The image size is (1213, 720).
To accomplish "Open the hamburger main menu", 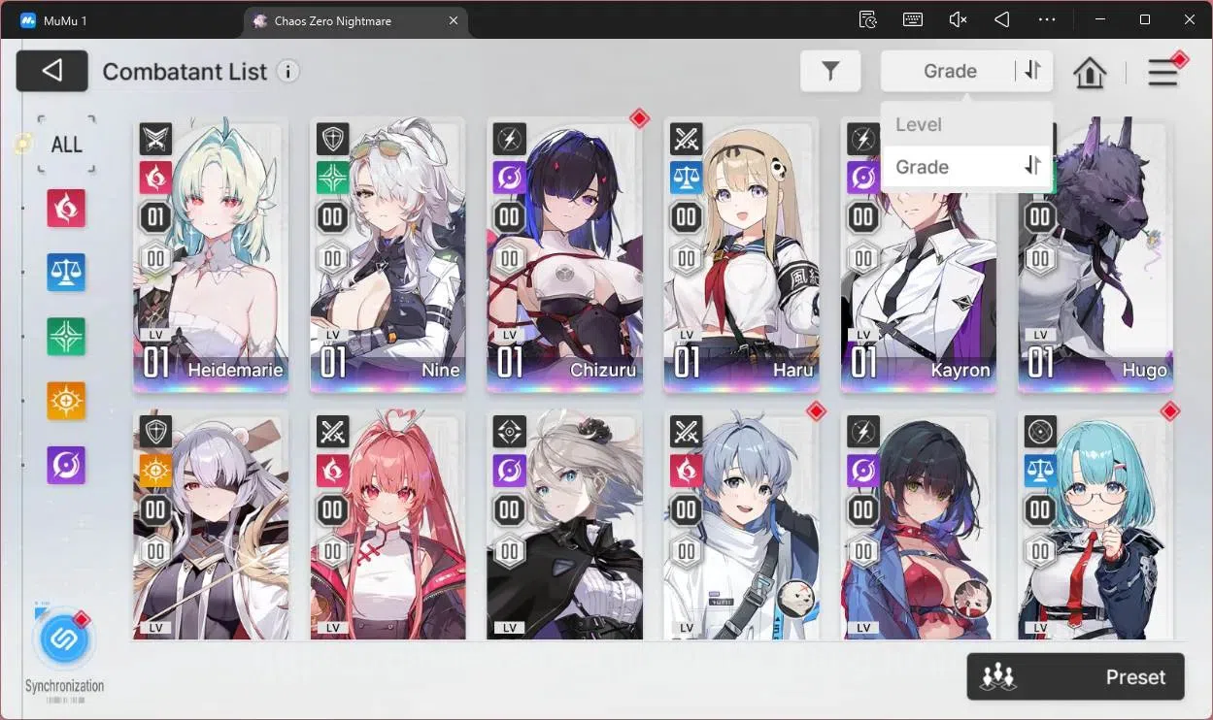I will pyautogui.click(x=1162, y=73).
